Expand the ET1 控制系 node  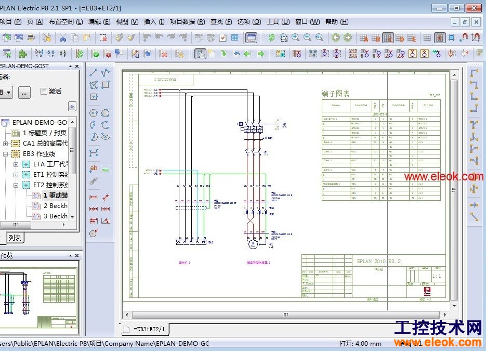(x=16, y=175)
